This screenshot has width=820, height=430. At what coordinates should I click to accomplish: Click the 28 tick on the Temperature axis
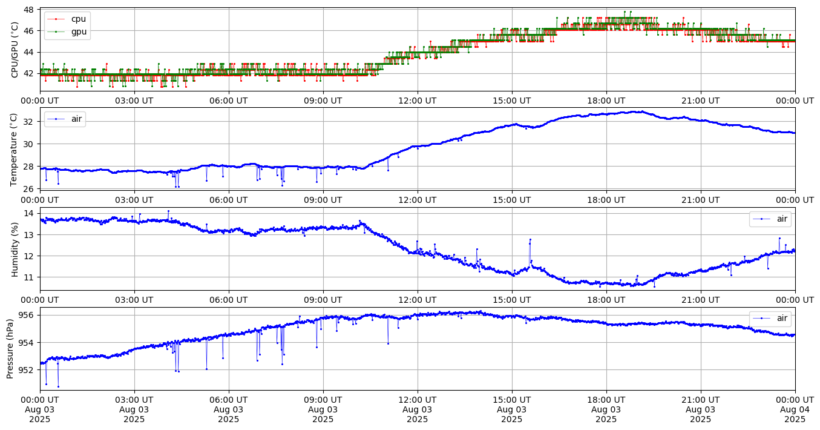[x=29, y=167]
